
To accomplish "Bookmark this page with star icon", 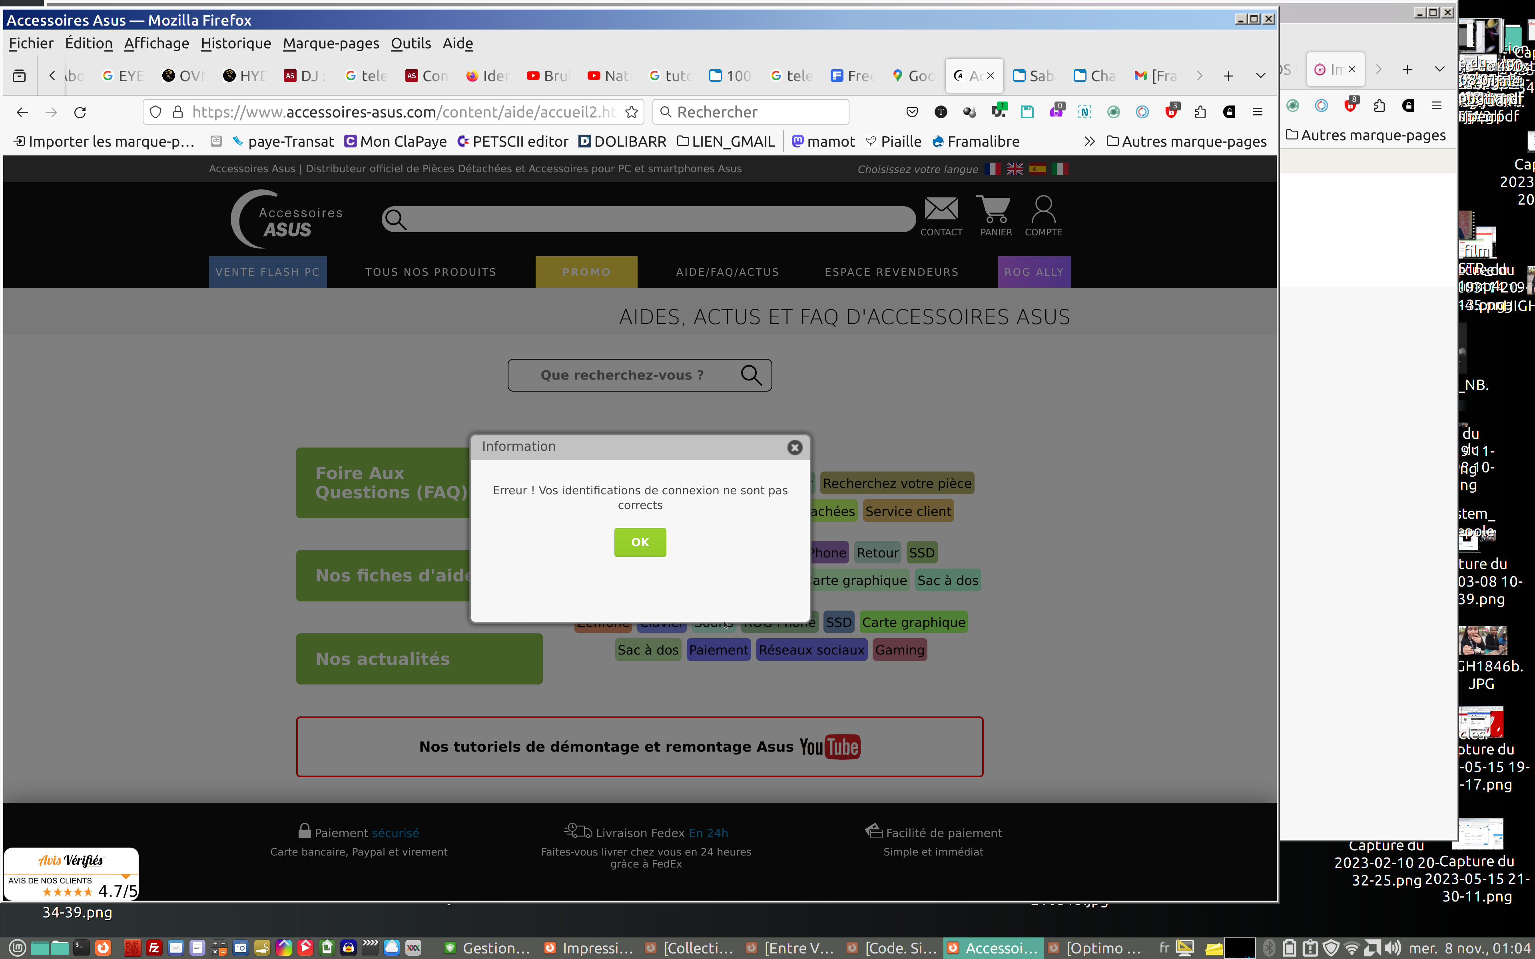I will point(631,112).
